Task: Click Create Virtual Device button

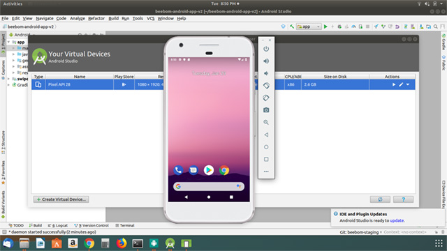Action: 61,199
